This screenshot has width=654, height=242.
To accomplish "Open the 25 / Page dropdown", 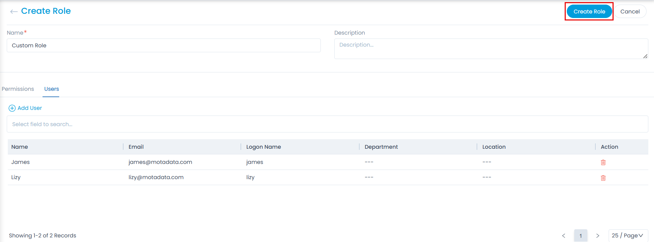I will [628, 236].
